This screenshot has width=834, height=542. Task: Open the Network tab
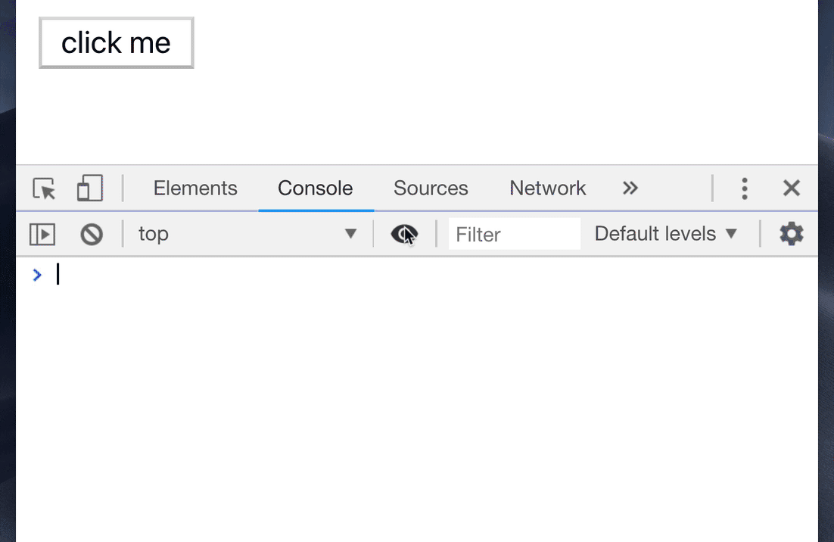pyautogui.click(x=547, y=188)
